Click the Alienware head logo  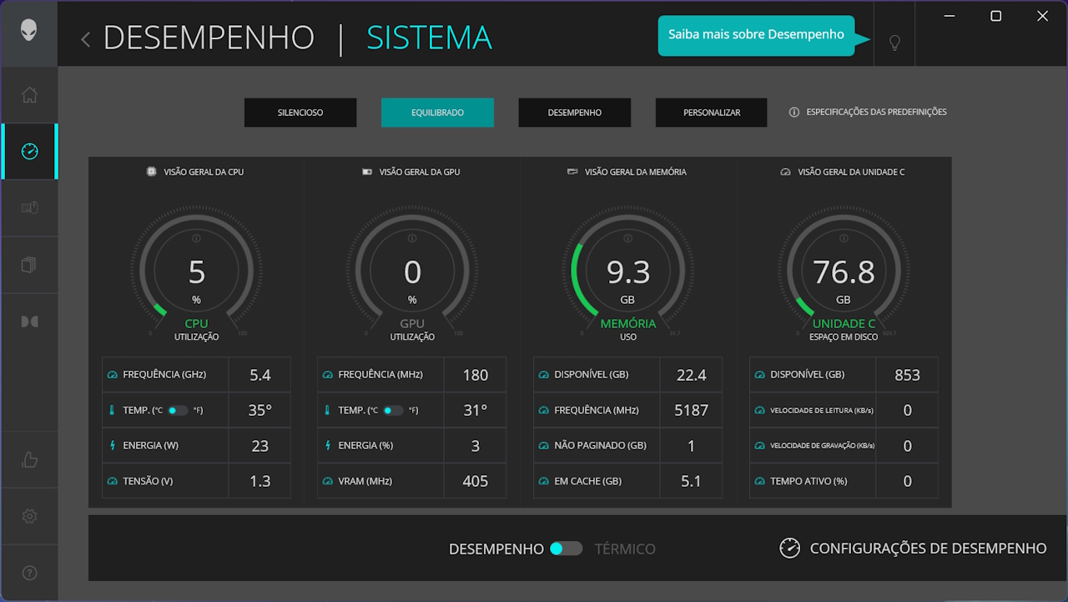29,31
